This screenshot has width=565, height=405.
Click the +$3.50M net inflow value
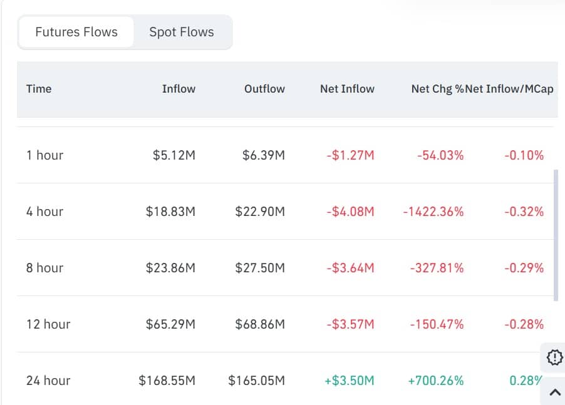(350, 381)
